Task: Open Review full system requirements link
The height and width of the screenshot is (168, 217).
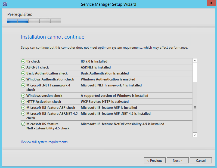Action: 44,142
